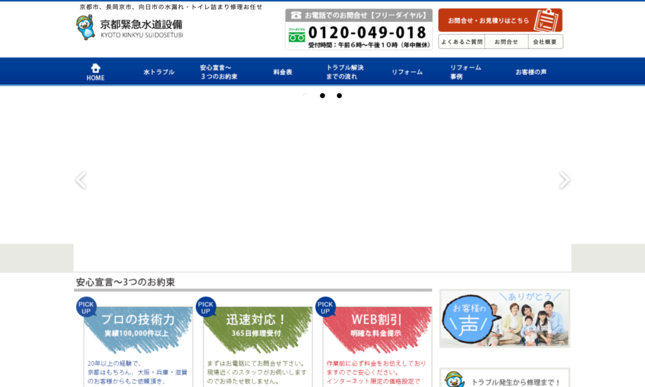
Task: Click the phone number 0120-049-018
Action: coord(367,32)
